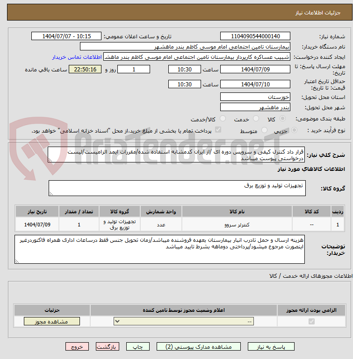Image resolution: width=353 pixels, height=359 pixels.
Task: Click the اعلام وضعیت مجوز توسط تامین کننده header
Action: click(183, 310)
